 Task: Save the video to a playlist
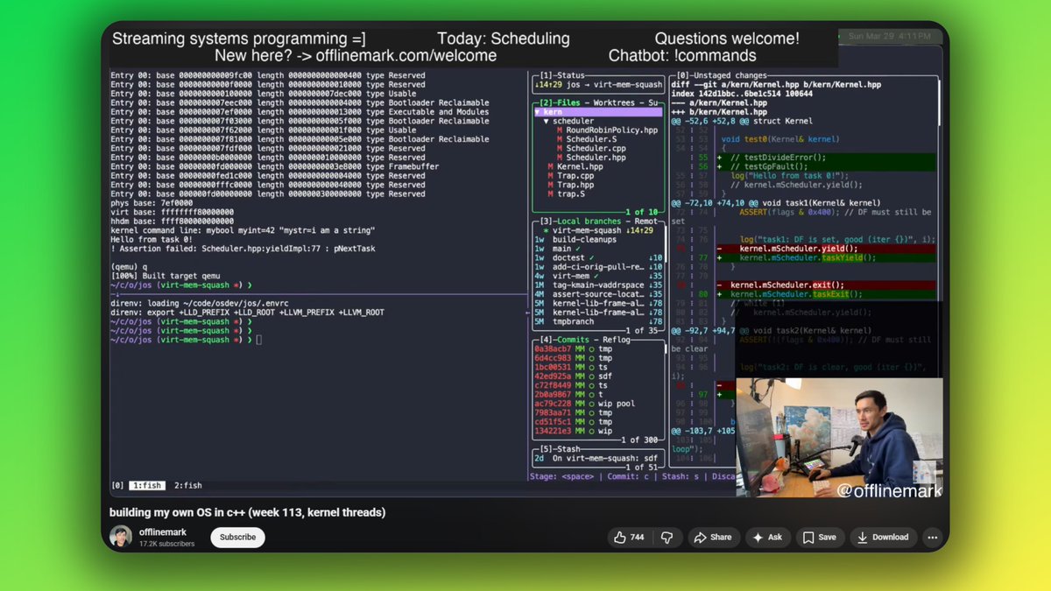(x=820, y=537)
